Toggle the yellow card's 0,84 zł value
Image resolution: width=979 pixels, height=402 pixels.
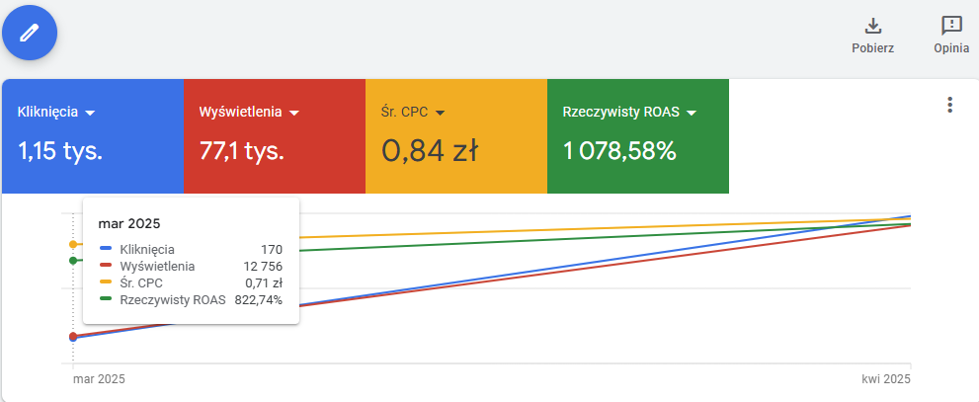[x=430, y=151]
